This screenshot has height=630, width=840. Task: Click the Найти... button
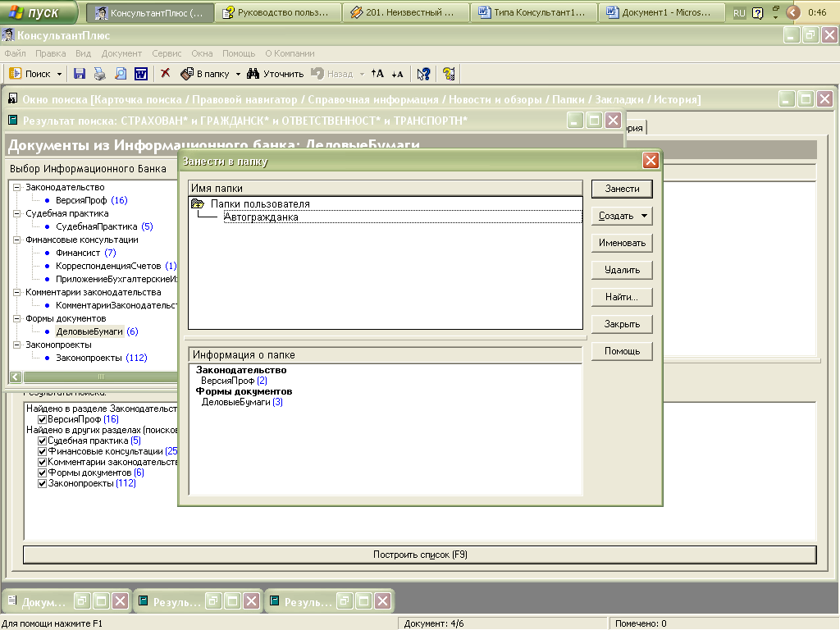[x=622, y=297]
